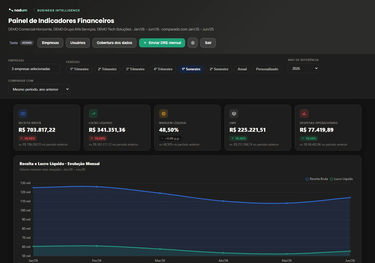This screenshot has width=375, height=263.
Task: Click the nodum logo
Action: coord(18,10)
